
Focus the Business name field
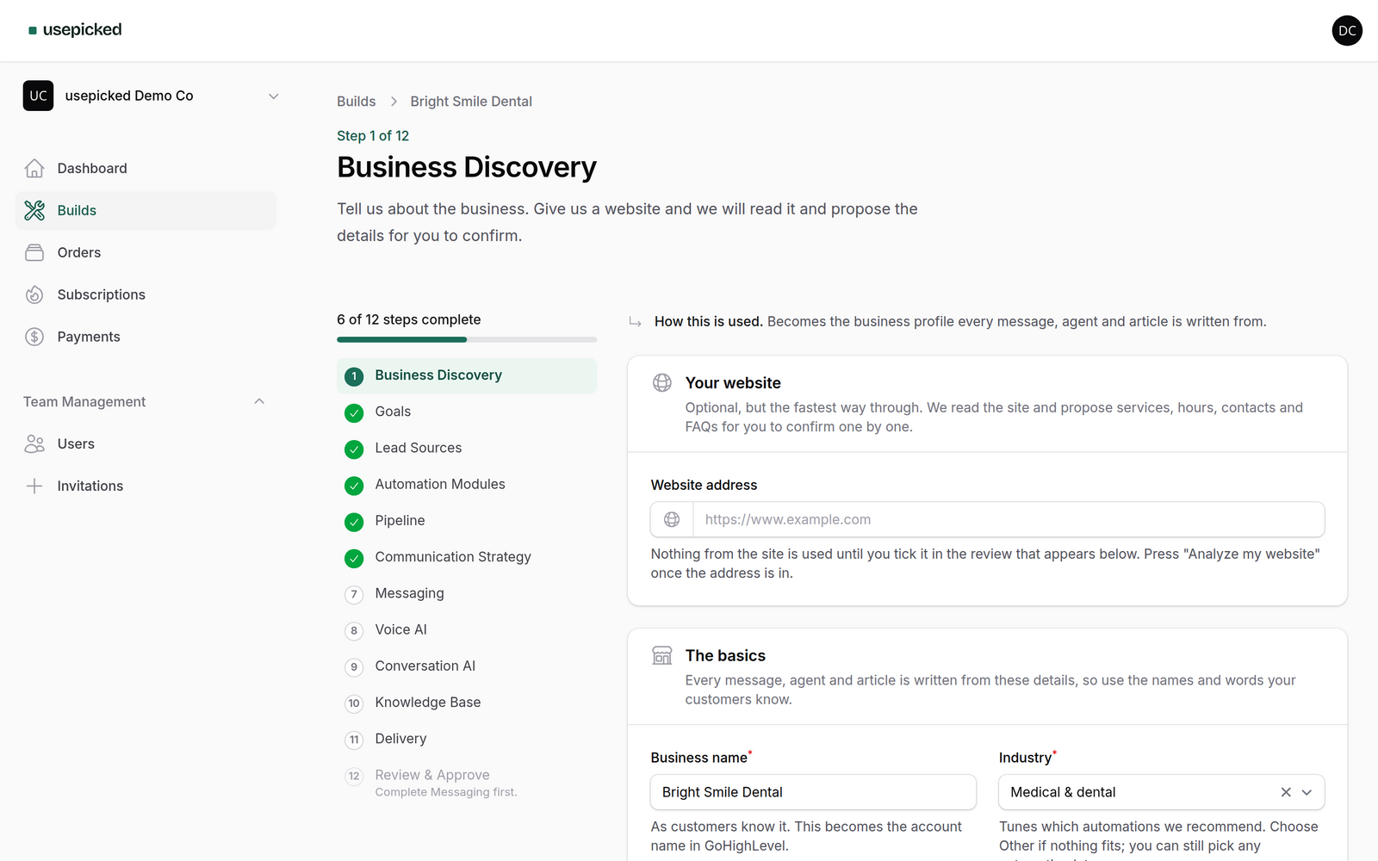pyautogui.click(x=813, y=792)
